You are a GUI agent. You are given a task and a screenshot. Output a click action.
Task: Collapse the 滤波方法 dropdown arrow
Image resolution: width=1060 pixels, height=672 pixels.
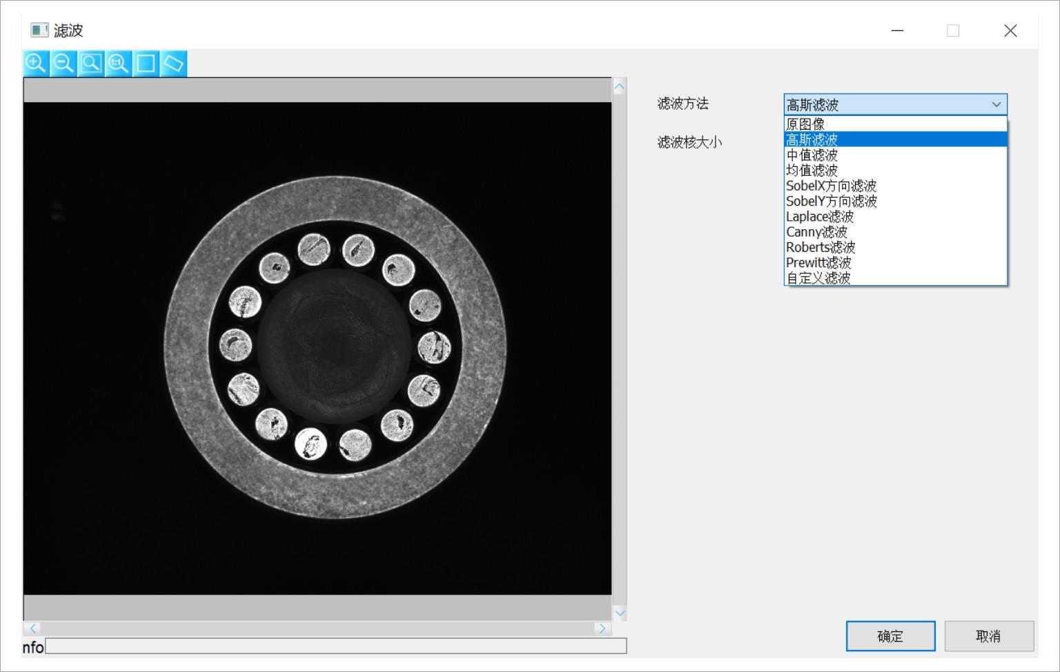(x=996, y=105)
